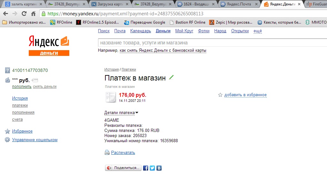Image resolution: width=327 pixels, height=184 pixels.
Task: Click the green pencil edit icon
Action: pos(171,77)
